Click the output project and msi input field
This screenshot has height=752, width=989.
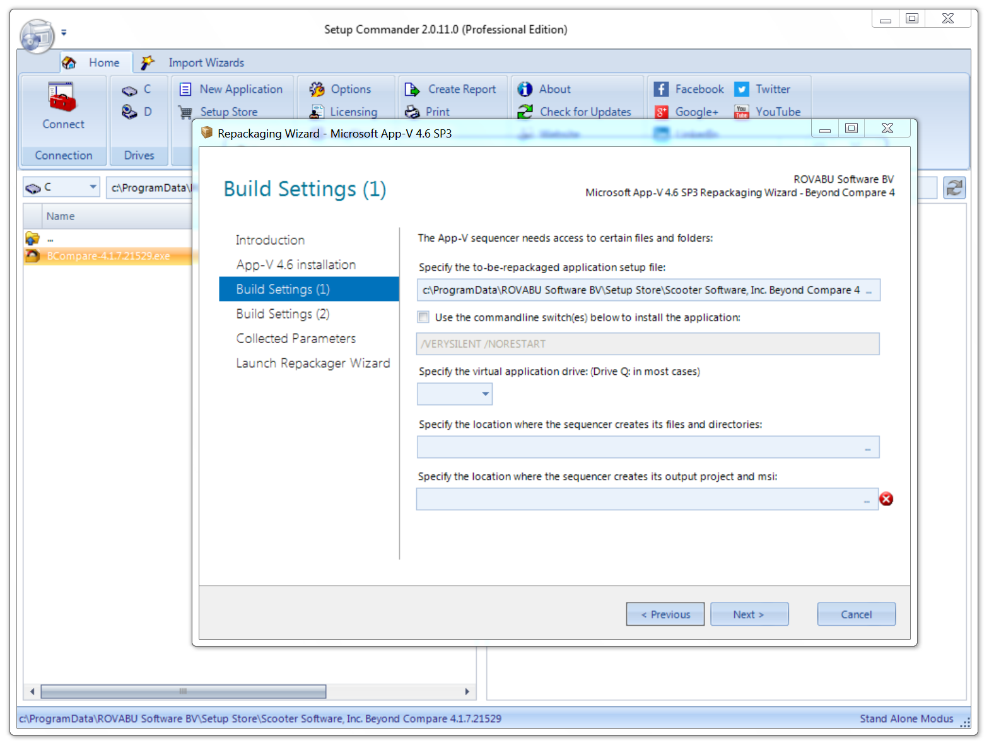pyautogui.click(x=647, y=500)
